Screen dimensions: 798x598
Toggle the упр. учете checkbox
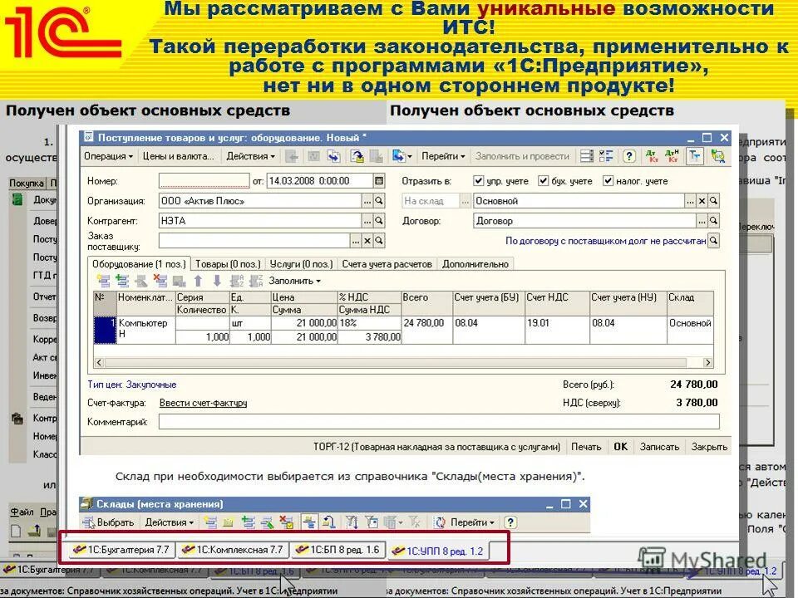click(x=478, y=180)
